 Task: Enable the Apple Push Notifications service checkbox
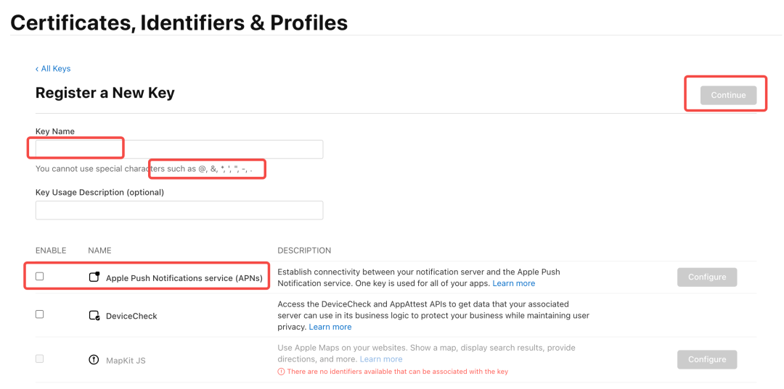coord(39,276)
